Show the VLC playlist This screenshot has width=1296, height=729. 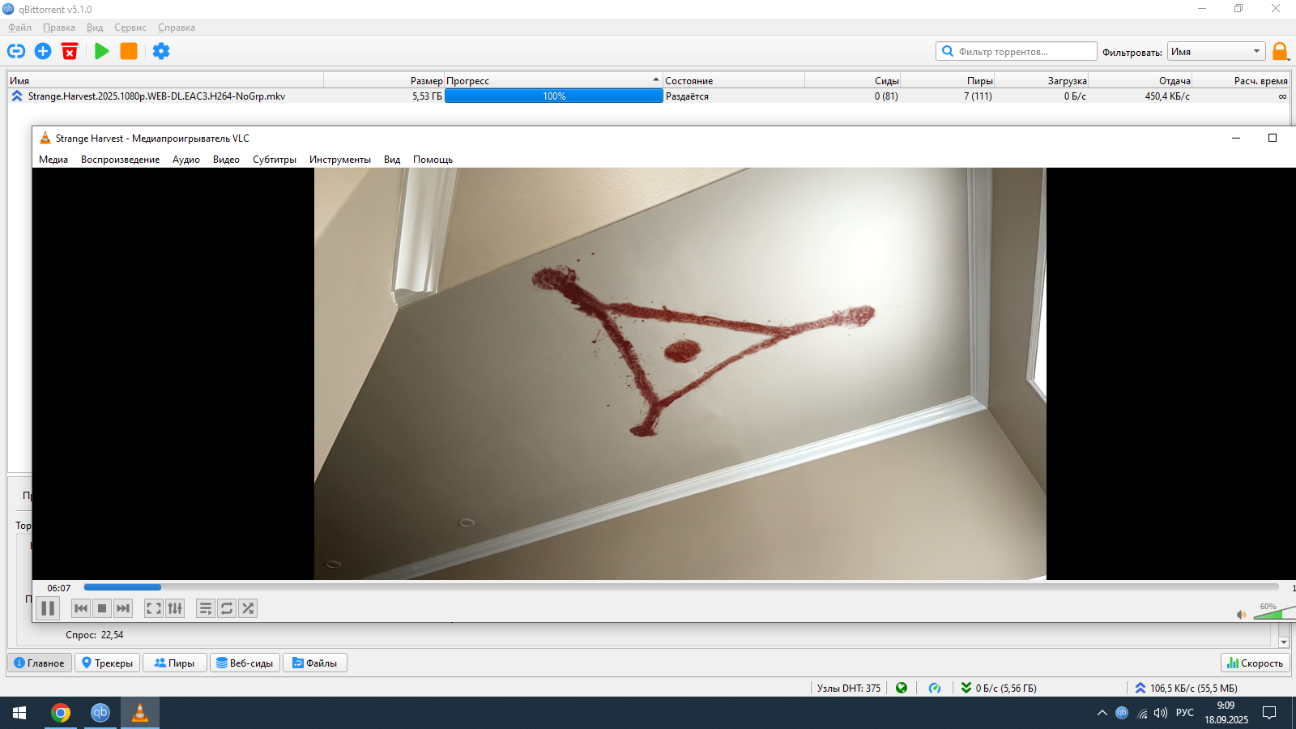(x=206, y=608)
